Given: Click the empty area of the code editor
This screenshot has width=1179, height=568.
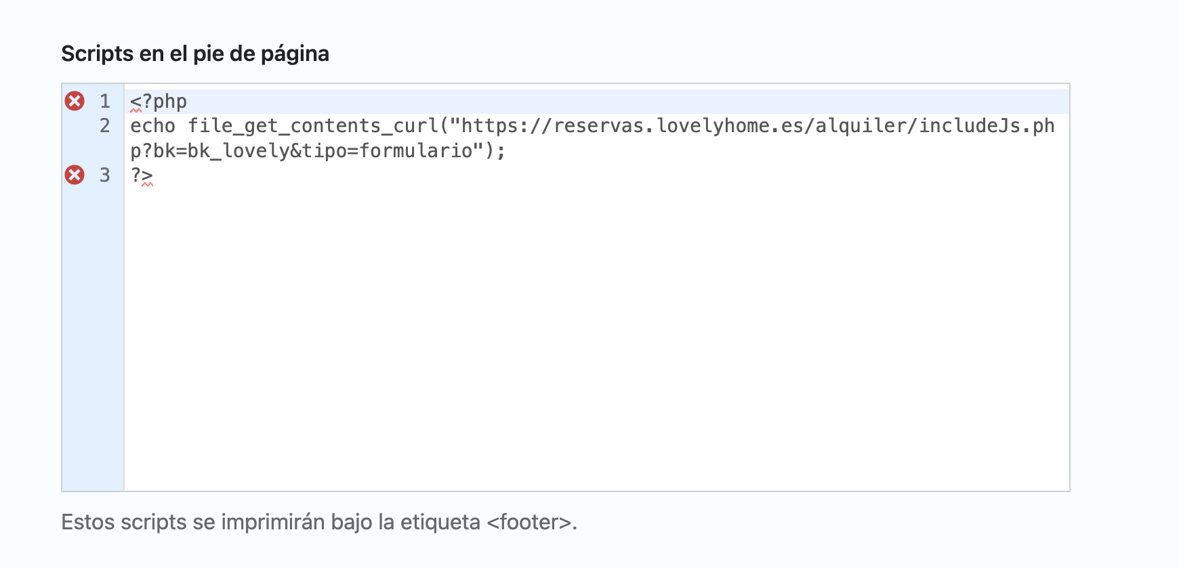Looking at the screenshot, I should pyautogui.click(x=596, y=332).
